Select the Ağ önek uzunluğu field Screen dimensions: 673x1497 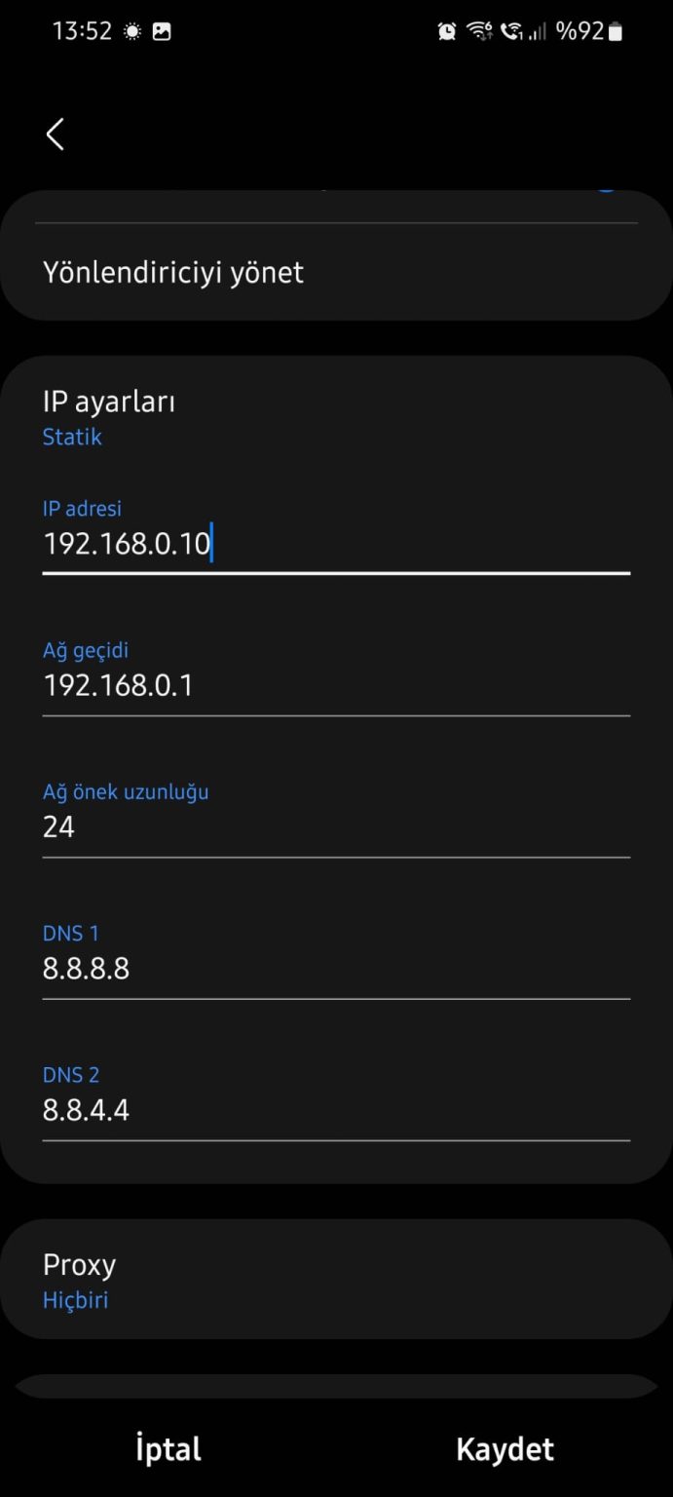tap(336, 827)
